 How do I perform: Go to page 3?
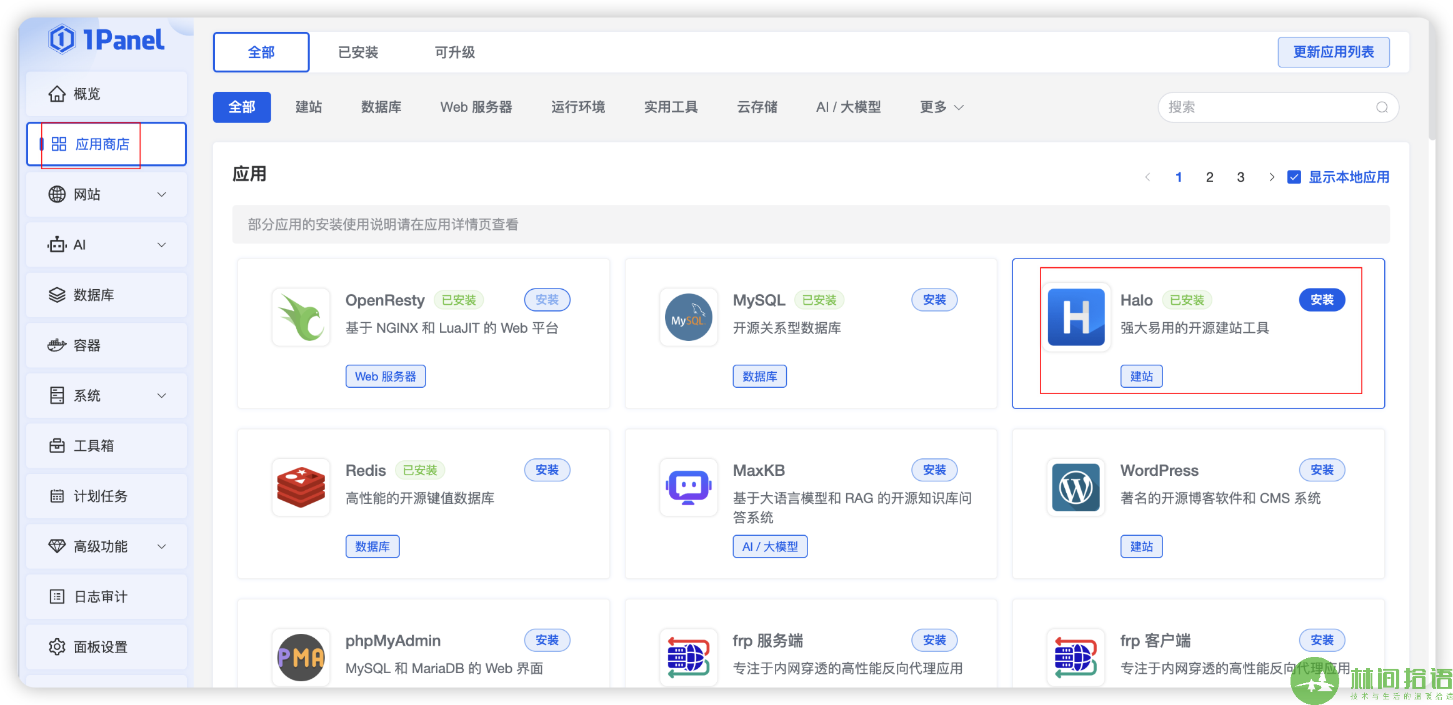point(1241,177)
